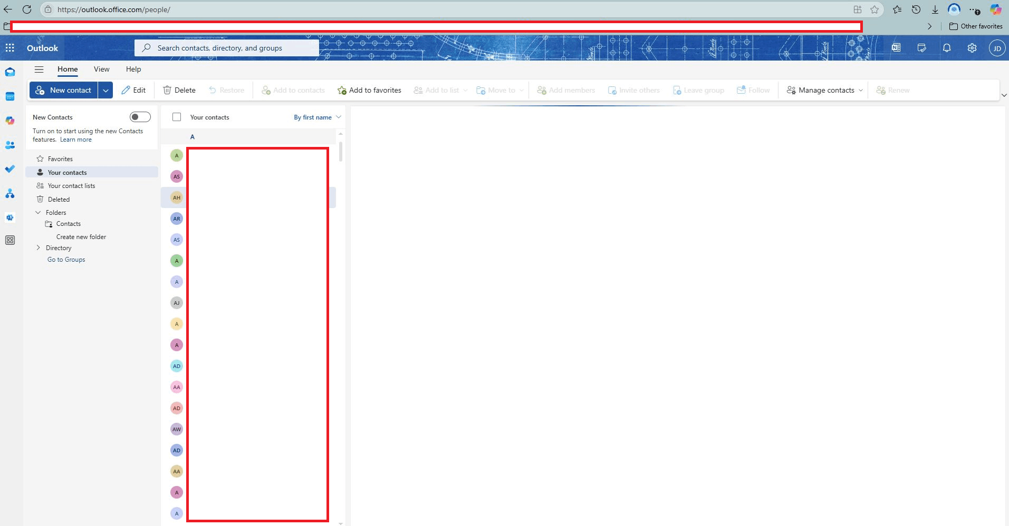Open the browser favorites list icon
The image size is (1009, 526).
[x=897, y=9]
